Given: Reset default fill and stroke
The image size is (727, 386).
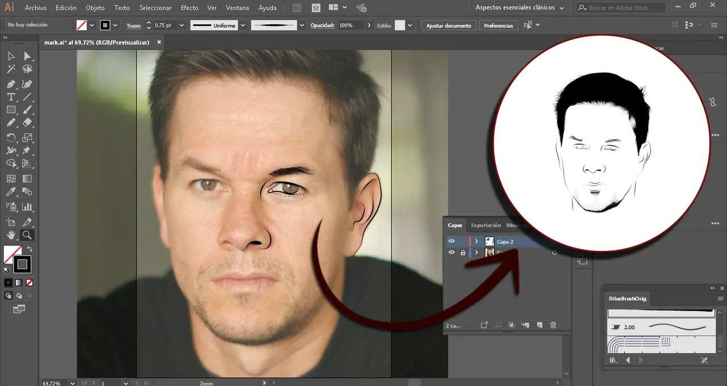Looking at the screenshot, I should (x=6, y=270).
